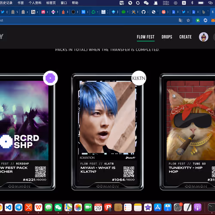Click the Bluetooth icon in the menu bar
The width and height of the screenshot is (215, 215).
[192, 3]
